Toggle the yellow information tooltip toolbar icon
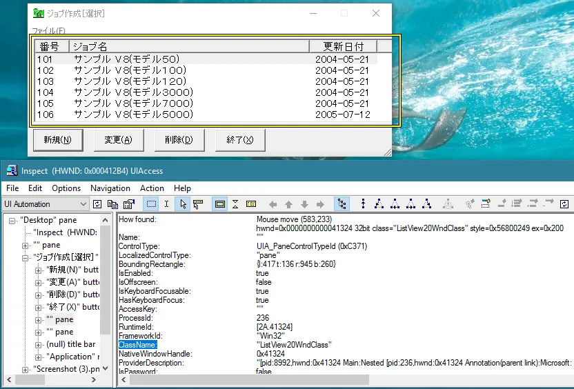 pyautogui.click(x=251, y=204)
